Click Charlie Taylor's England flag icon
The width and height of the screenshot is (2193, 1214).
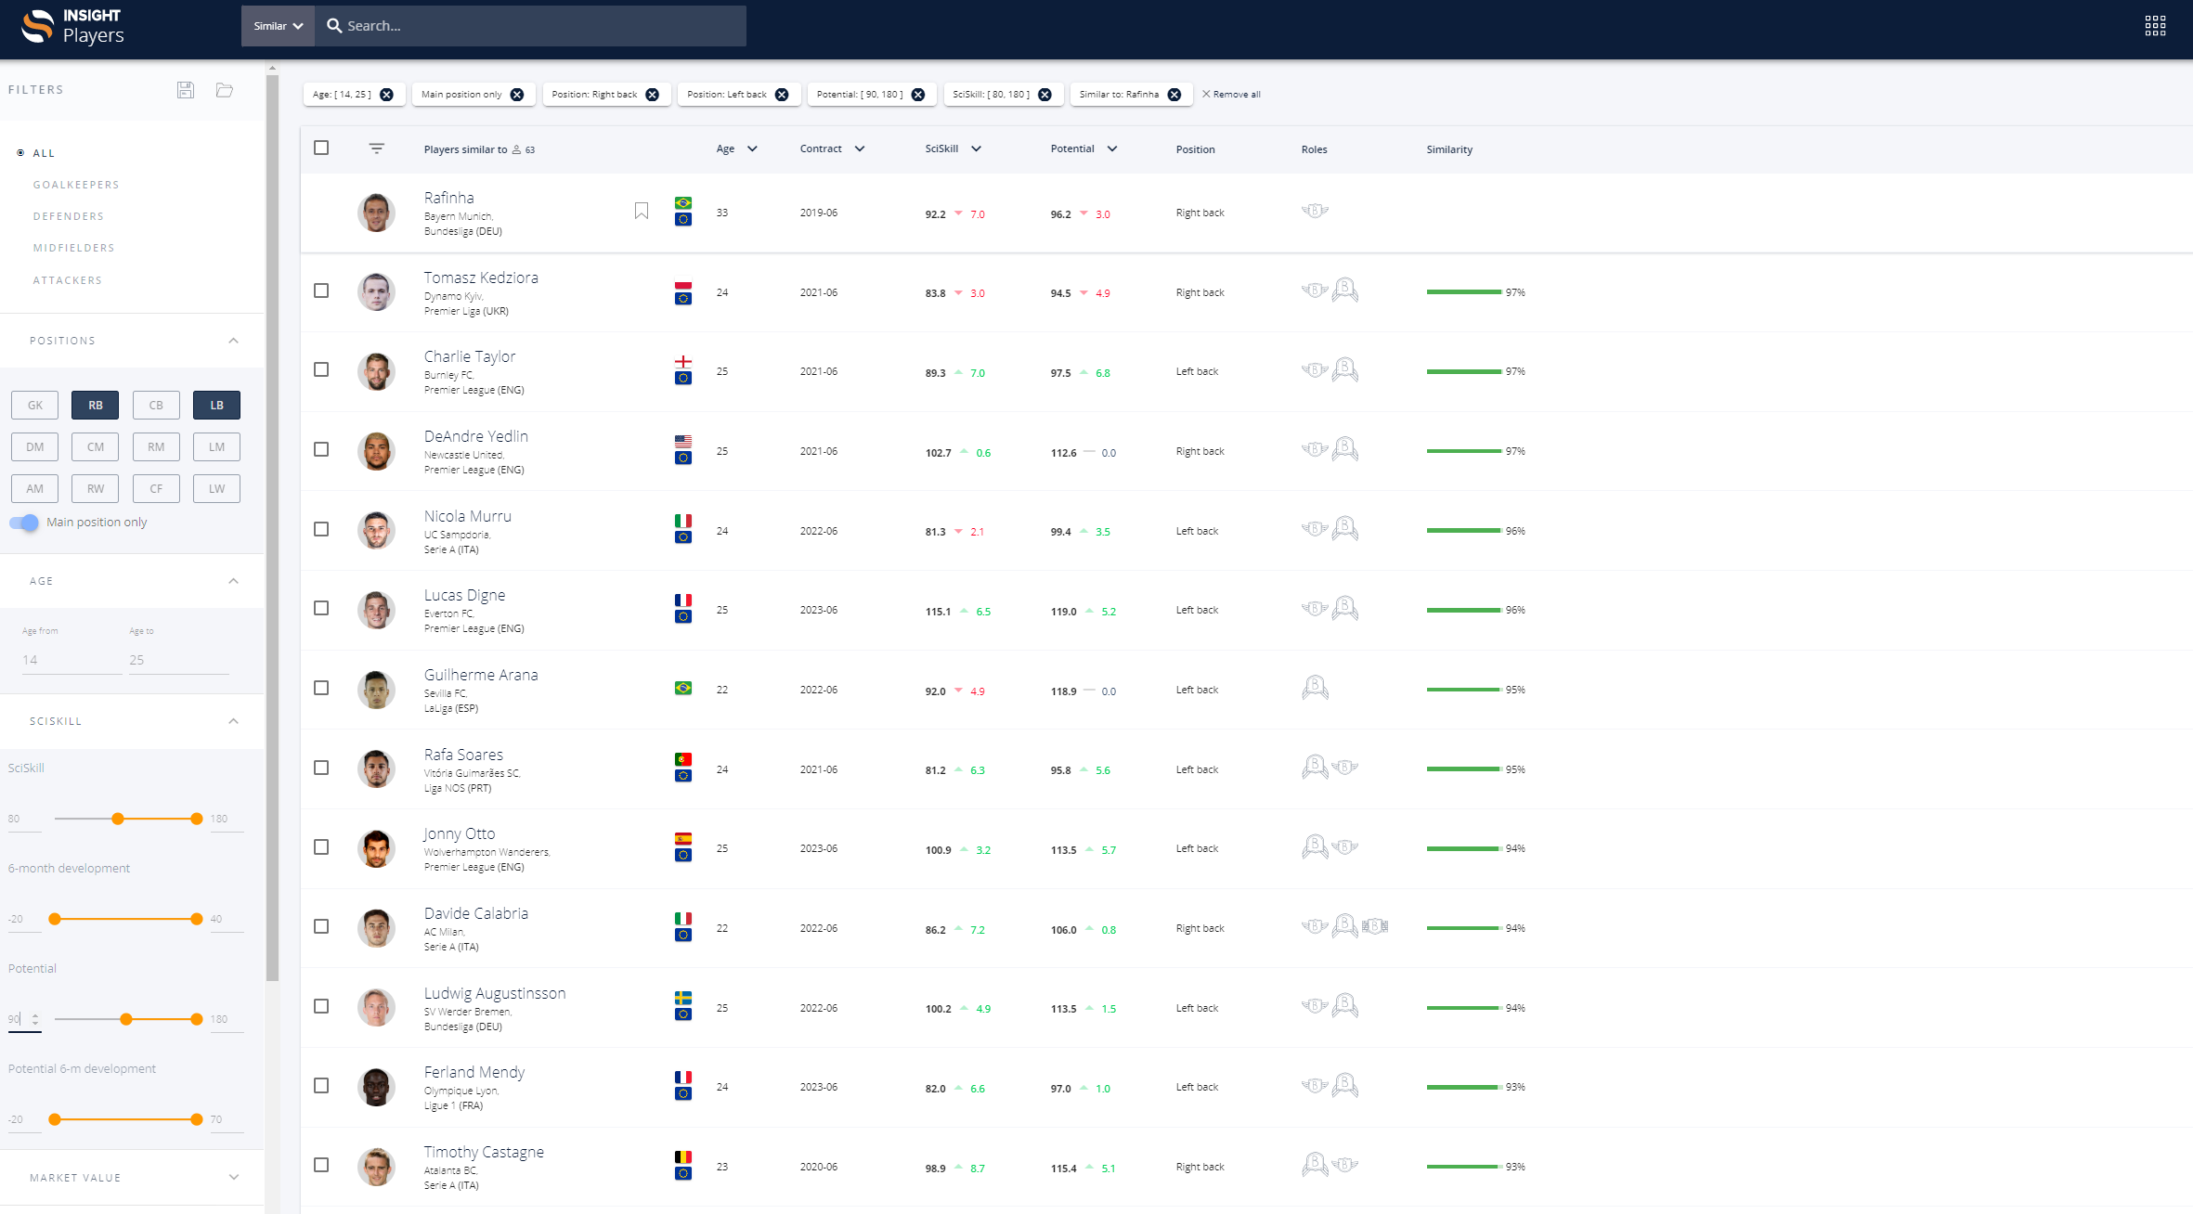click(683, 362)
